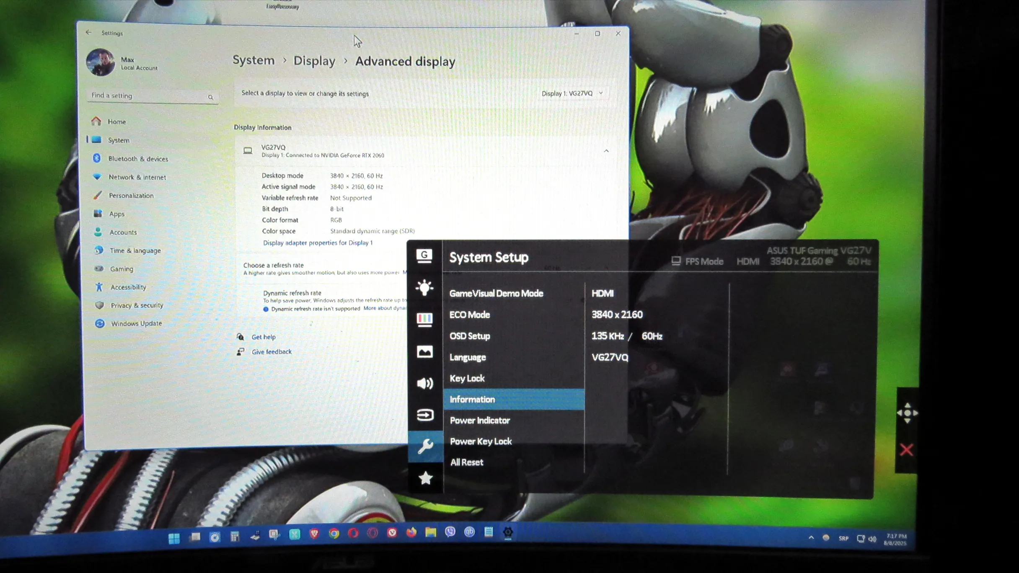
Task: Go back using Settings back arrow
Action: pos(88,32)
